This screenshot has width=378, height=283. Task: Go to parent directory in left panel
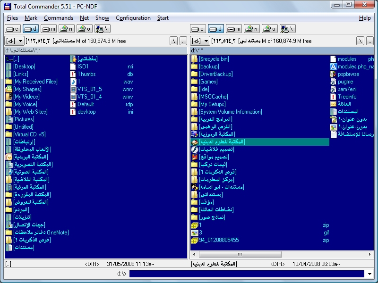(183, 41)
